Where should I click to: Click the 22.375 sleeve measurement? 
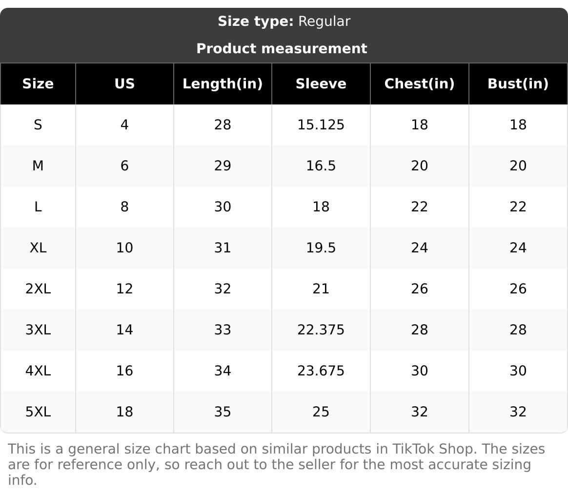[321, 330]
